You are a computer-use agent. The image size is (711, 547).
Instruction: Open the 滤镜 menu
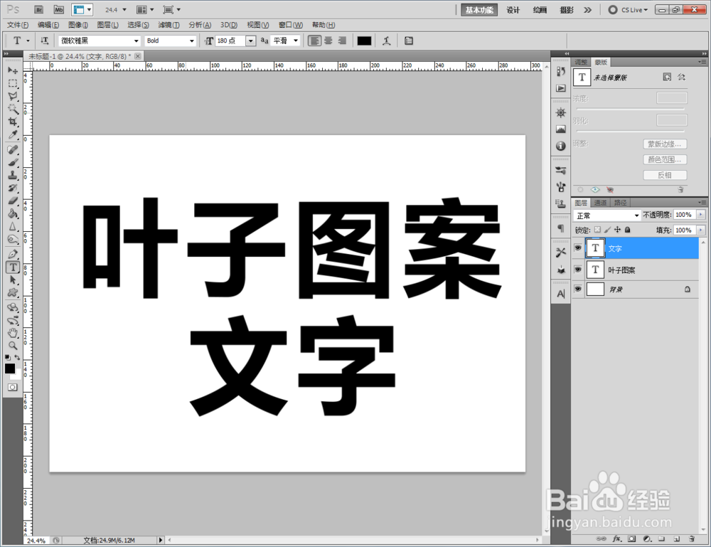tap(169, 25)
